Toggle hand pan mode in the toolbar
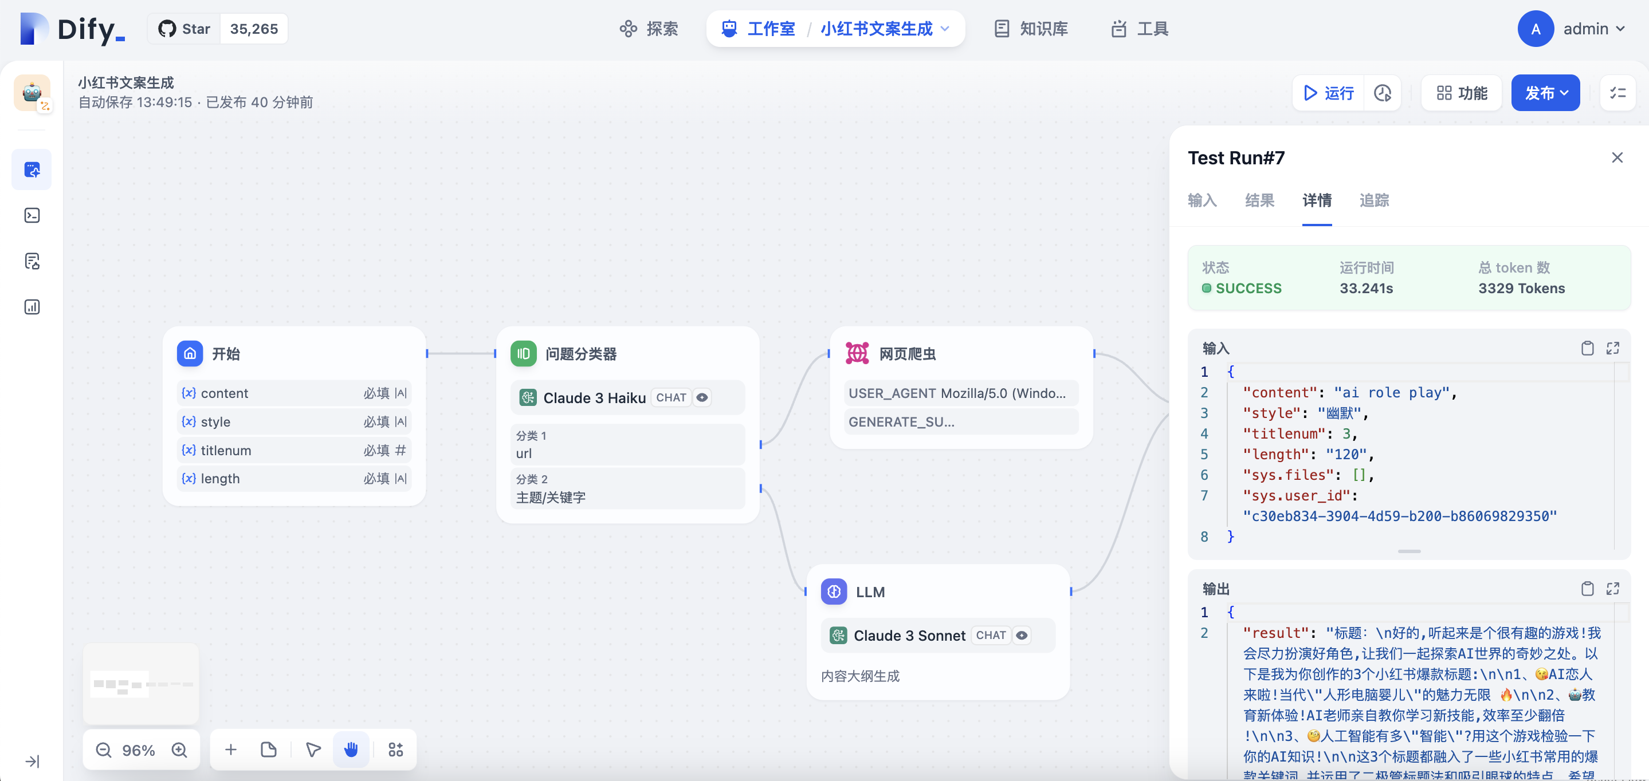Screen dimensions: 1649x781 351,750
